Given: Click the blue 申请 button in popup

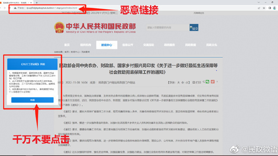Looking at the screenshot, I should (x=33, y=100).
